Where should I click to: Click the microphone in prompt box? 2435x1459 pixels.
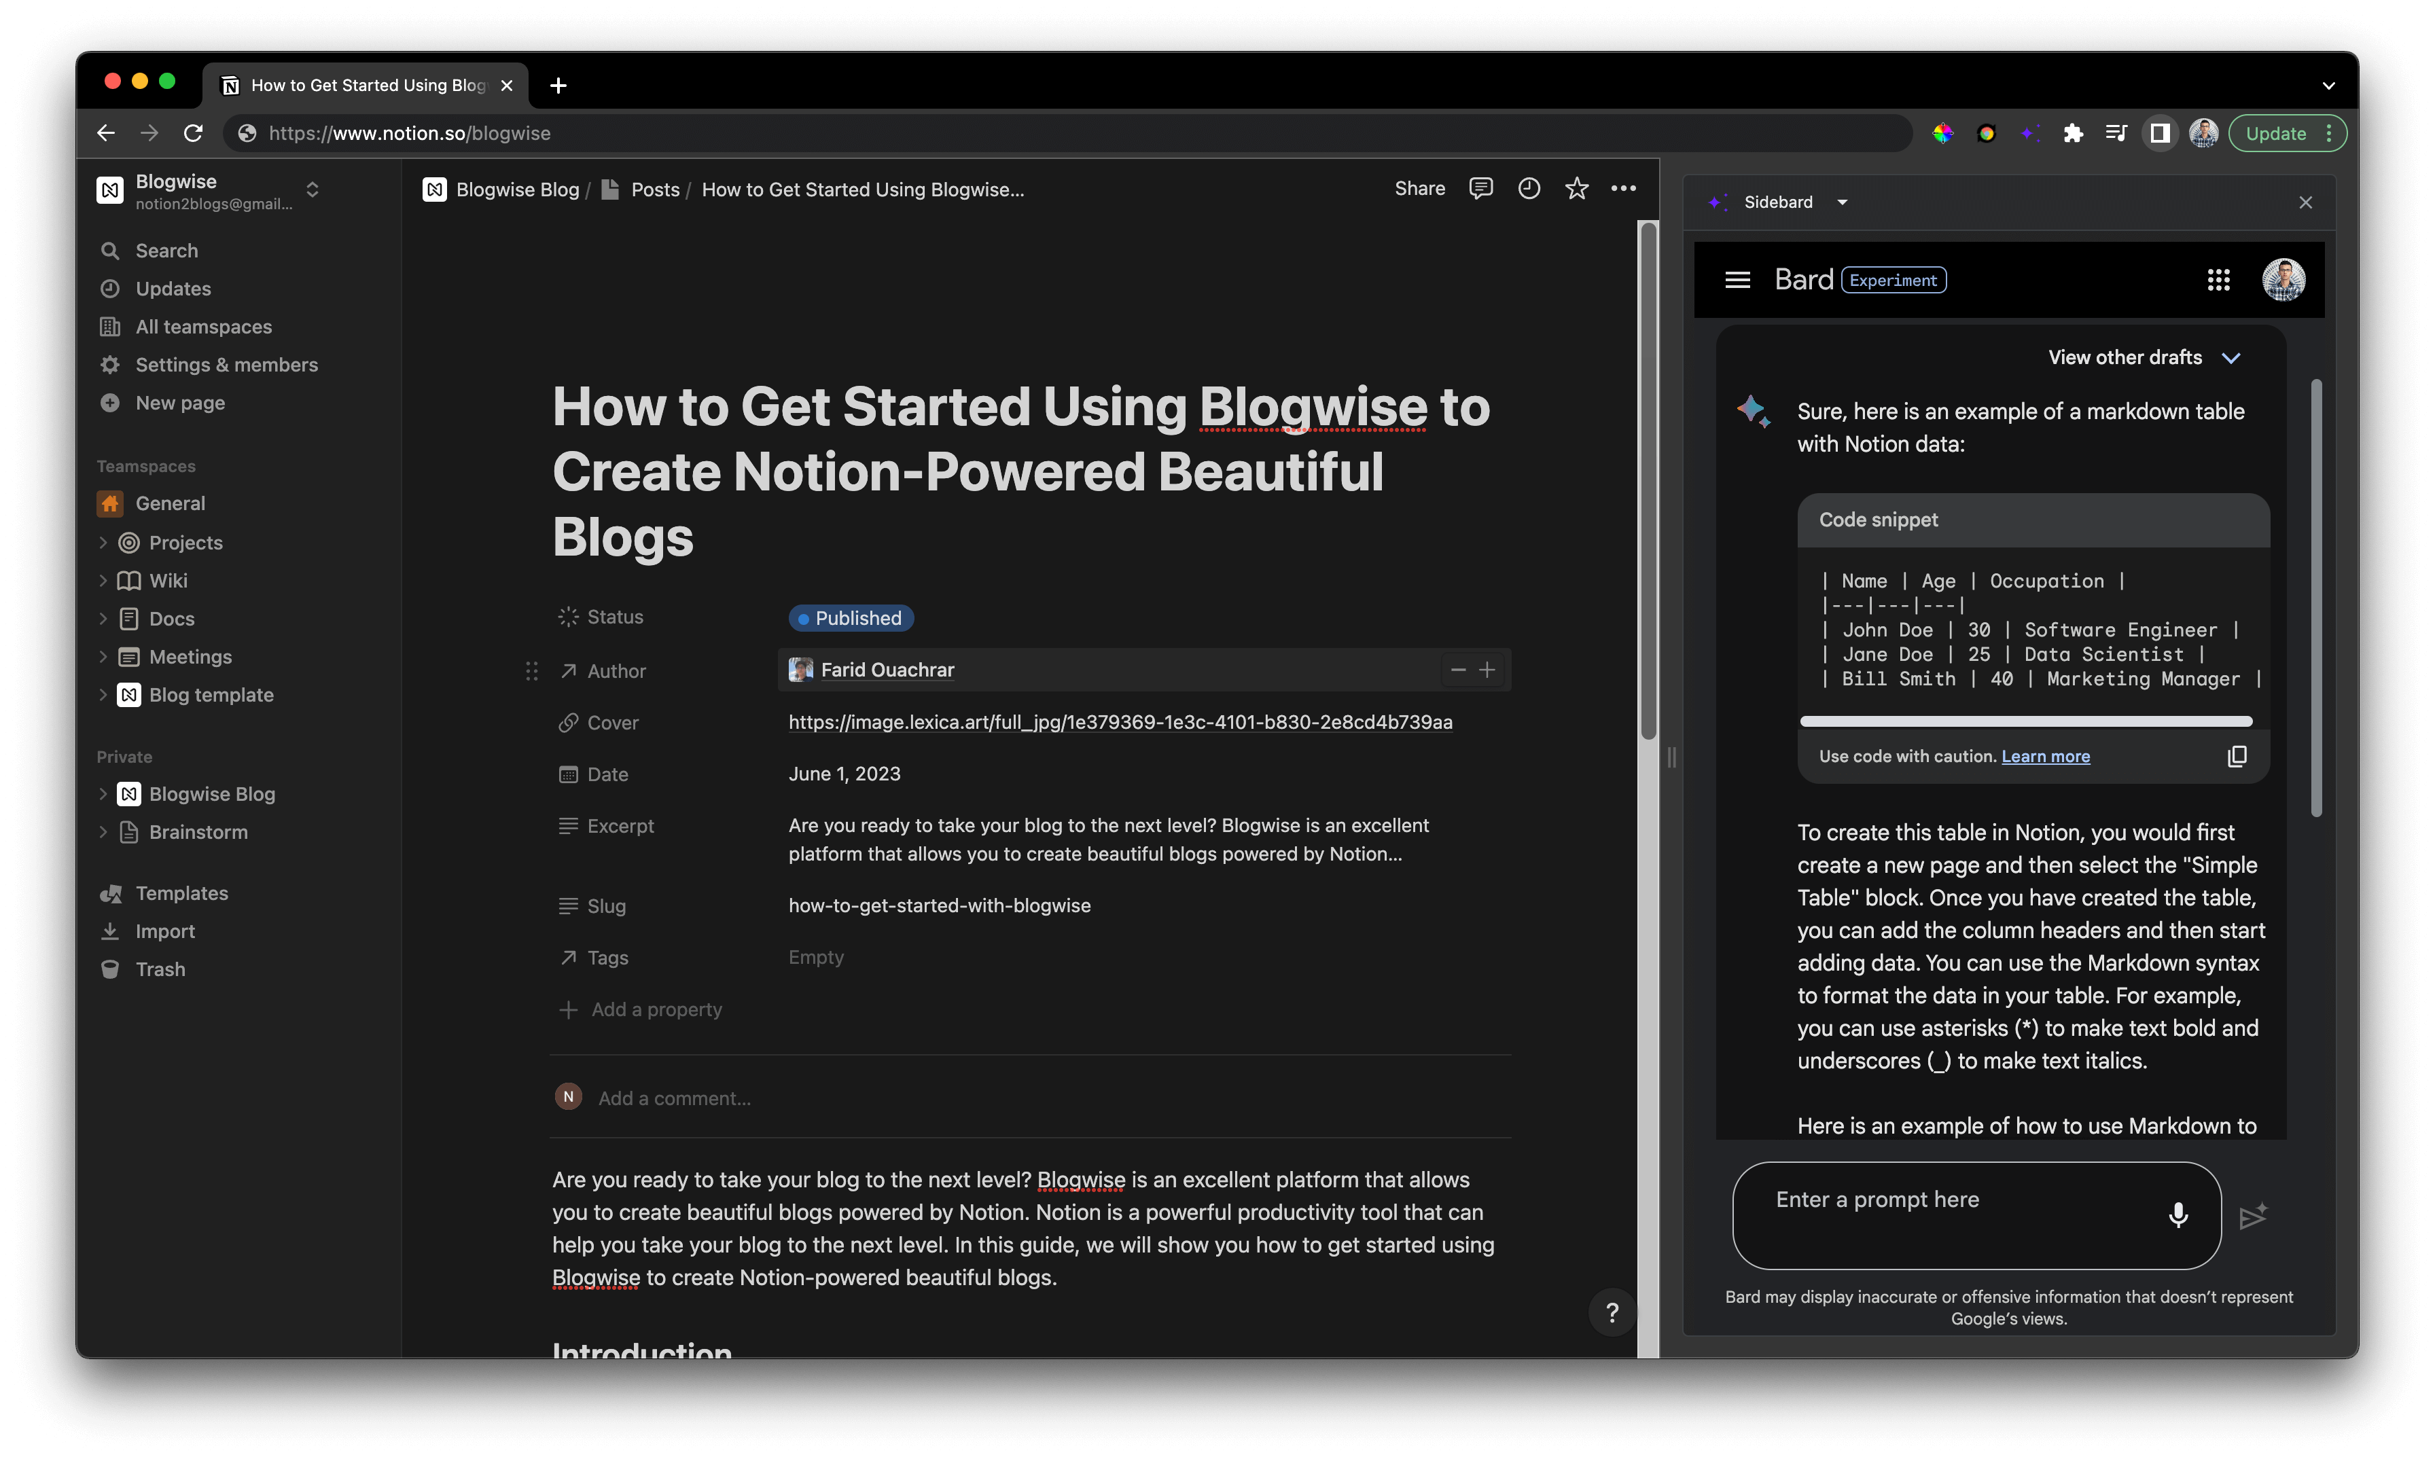click(x=2178, y=1215)
